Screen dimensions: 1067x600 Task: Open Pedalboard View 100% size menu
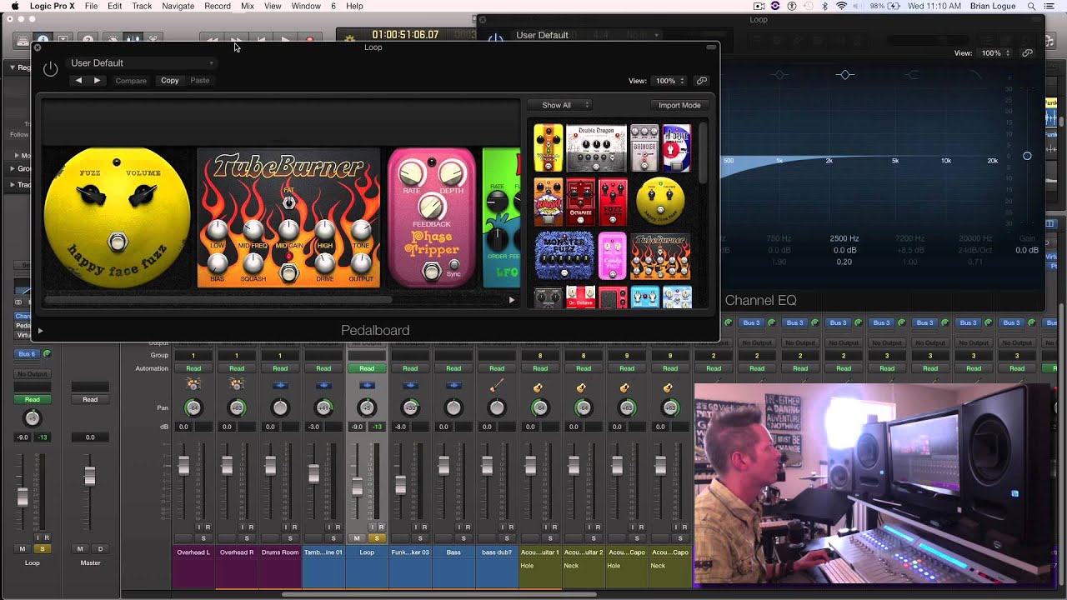point(669,81)
